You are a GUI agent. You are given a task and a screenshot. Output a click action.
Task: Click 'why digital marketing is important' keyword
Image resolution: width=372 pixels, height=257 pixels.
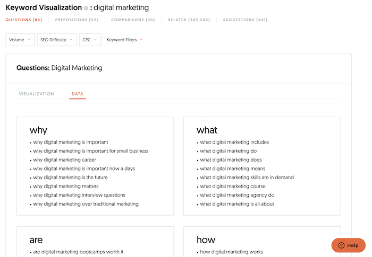tap(71, 142)
